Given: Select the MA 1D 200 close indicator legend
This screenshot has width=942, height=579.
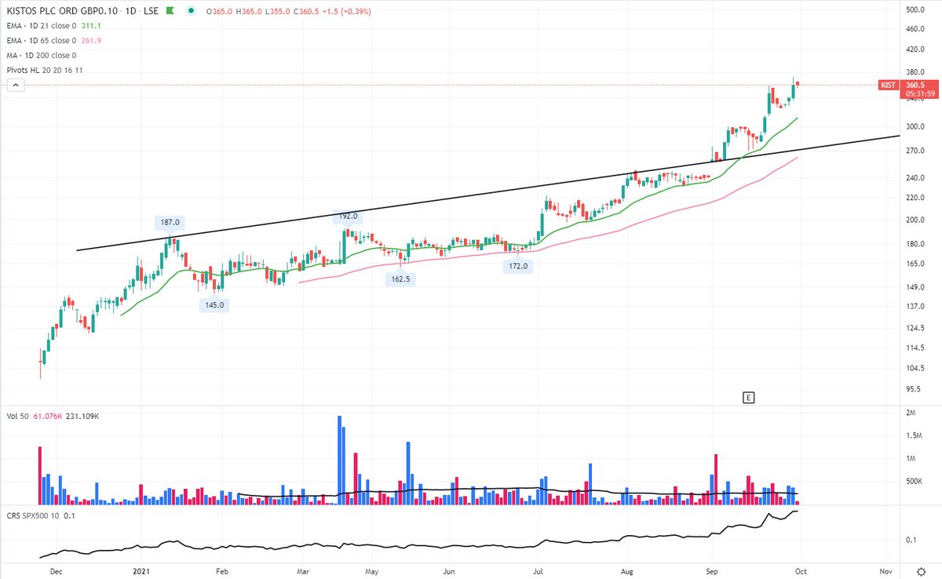Looking at the screenshot, I should click(41, 56).
